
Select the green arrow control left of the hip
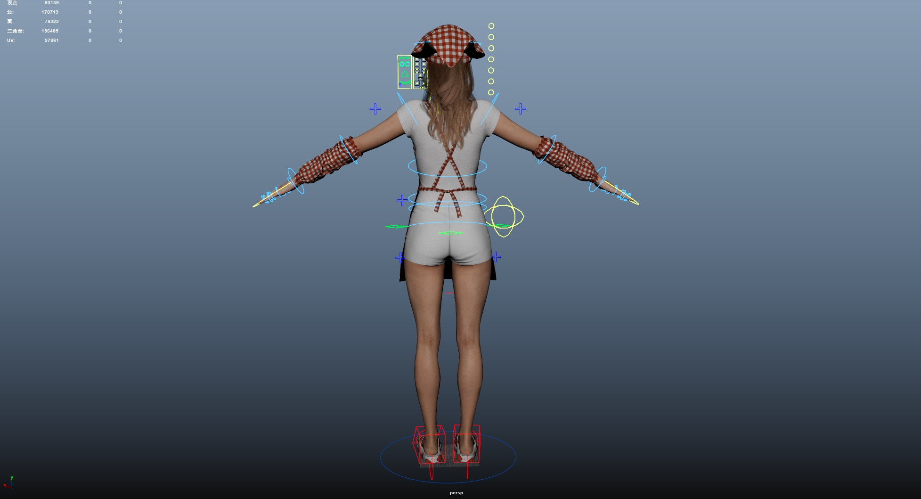pyautogui.click(x=397, y=227)
